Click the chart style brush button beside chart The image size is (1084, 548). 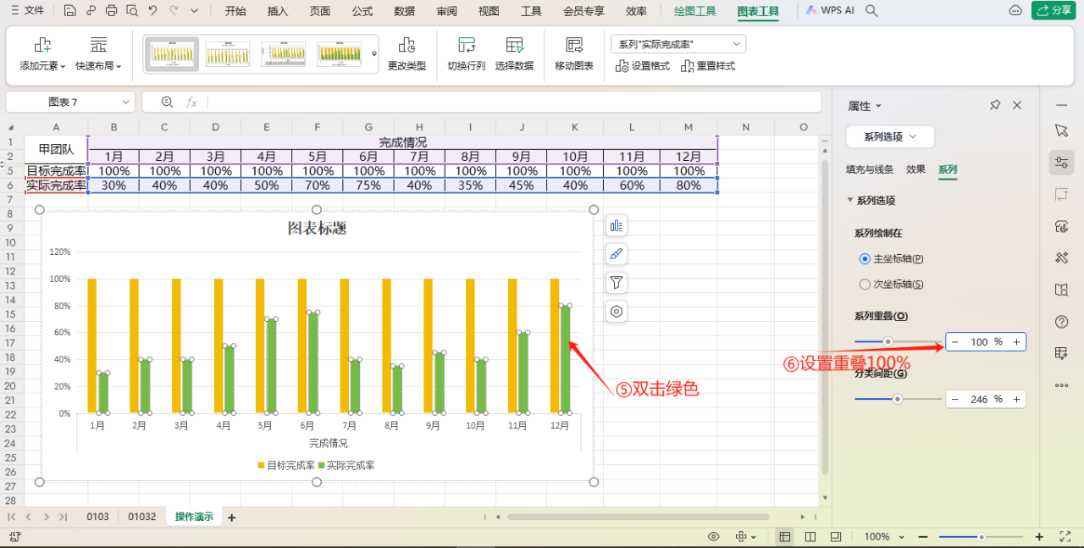617,254
